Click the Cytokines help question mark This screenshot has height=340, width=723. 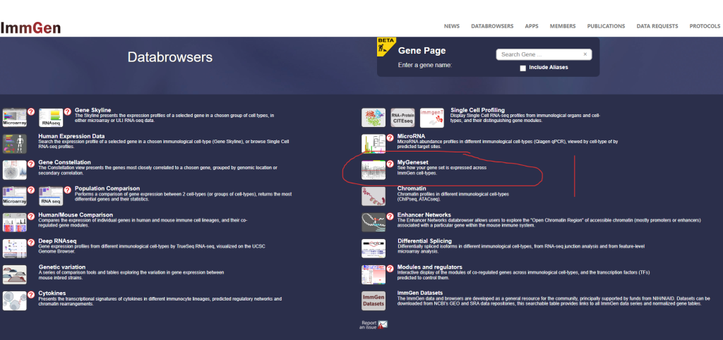point(31,294)
